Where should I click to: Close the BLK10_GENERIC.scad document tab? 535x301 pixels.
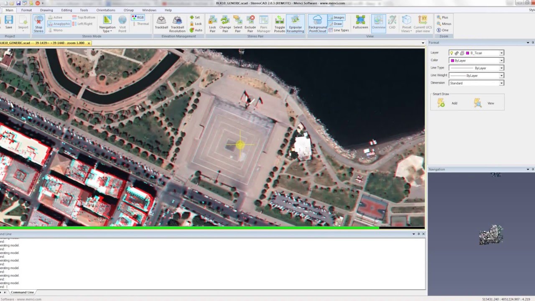pyautogui.click(x=89, y=43)
